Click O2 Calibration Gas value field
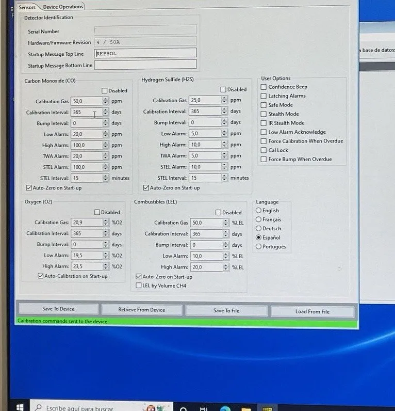This screenshot has height=411, width=395. pyautogui.click(x=87, y=222)
